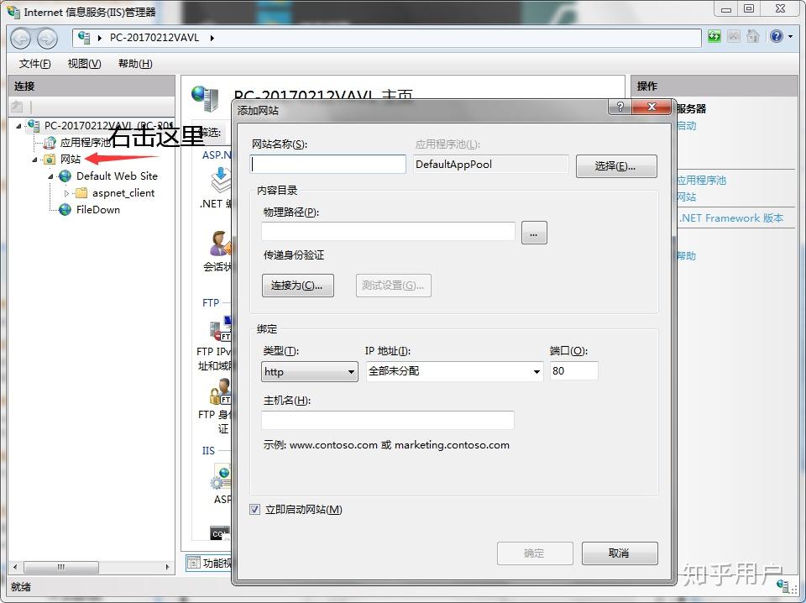Click the FileDown site globe icon

tap(65, 210)
